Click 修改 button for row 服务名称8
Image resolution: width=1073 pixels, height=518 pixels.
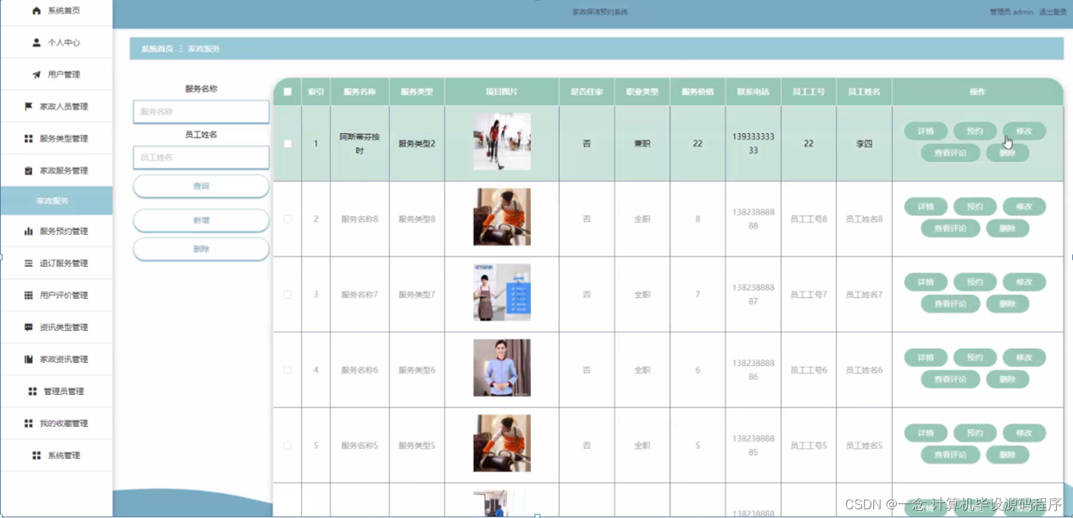point(1024,207)
